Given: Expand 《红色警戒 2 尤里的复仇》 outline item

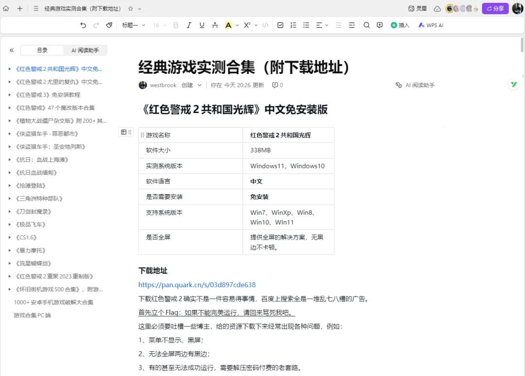Looking at the screenshot, I should tap(9, 82).
